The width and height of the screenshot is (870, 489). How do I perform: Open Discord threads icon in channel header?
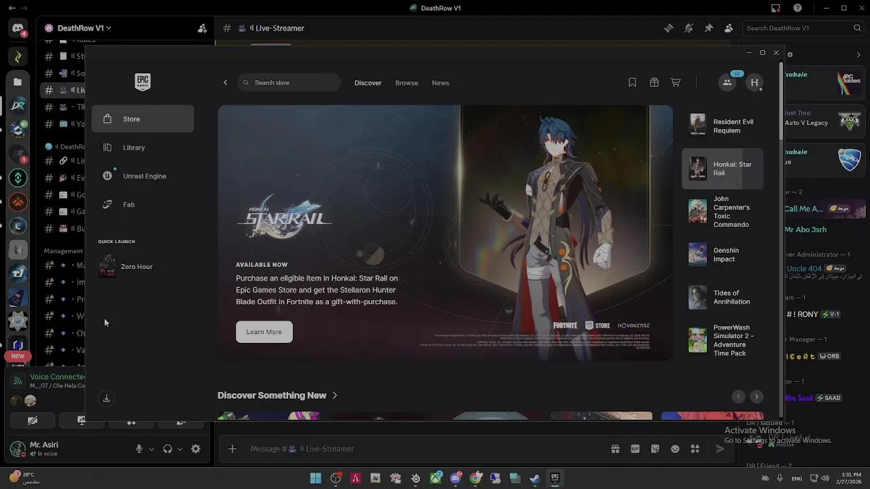click(x=669, y=28)
